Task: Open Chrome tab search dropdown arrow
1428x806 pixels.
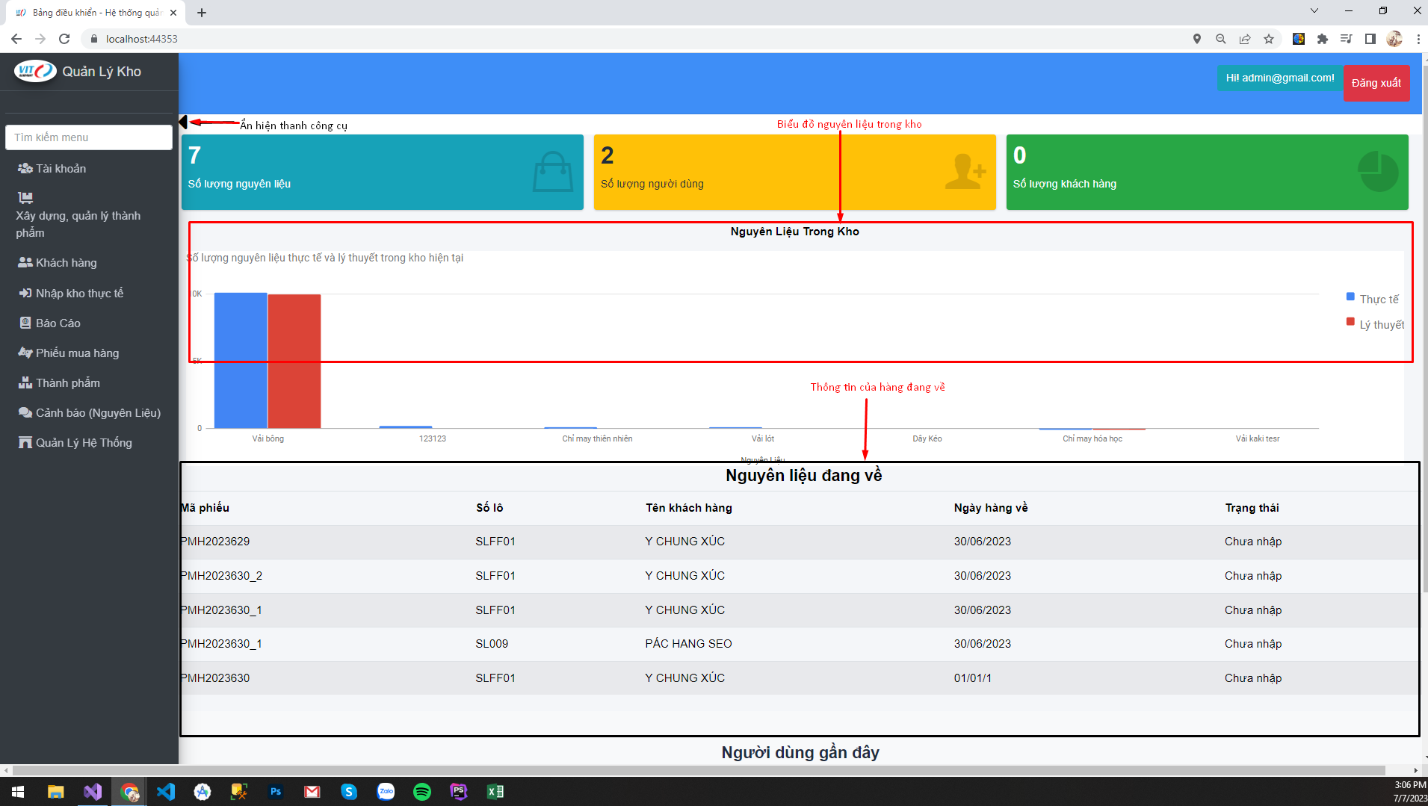Action: coord(1314,10)
